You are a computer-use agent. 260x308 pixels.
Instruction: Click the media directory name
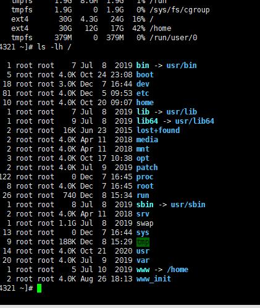pyautogui.click(x=147, y=140)
